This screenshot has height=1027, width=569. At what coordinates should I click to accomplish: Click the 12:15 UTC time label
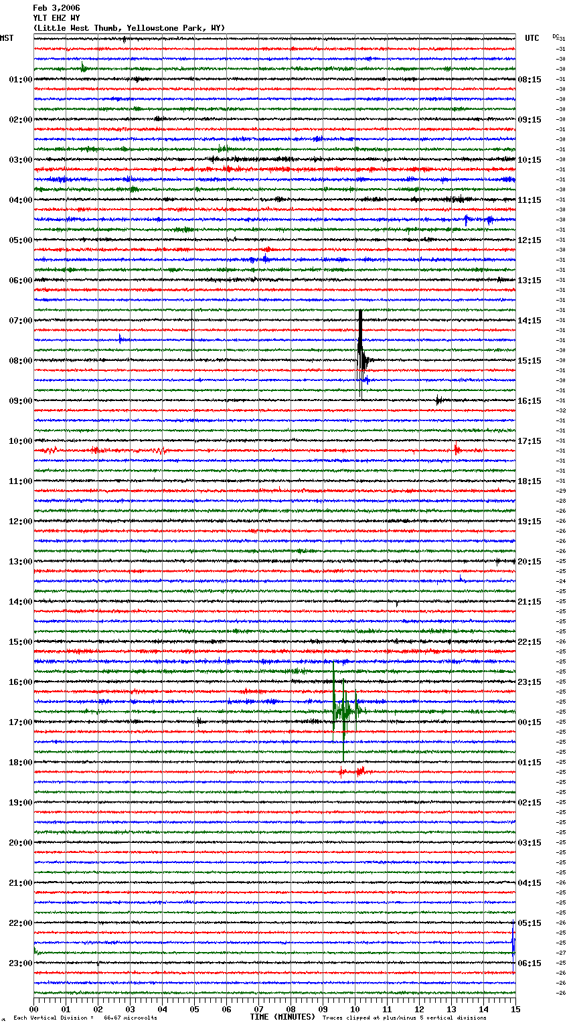[x=530, y=240]
